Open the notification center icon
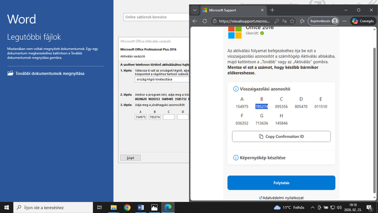This screenshot has width=378, height=213. [x=369, y=208]
